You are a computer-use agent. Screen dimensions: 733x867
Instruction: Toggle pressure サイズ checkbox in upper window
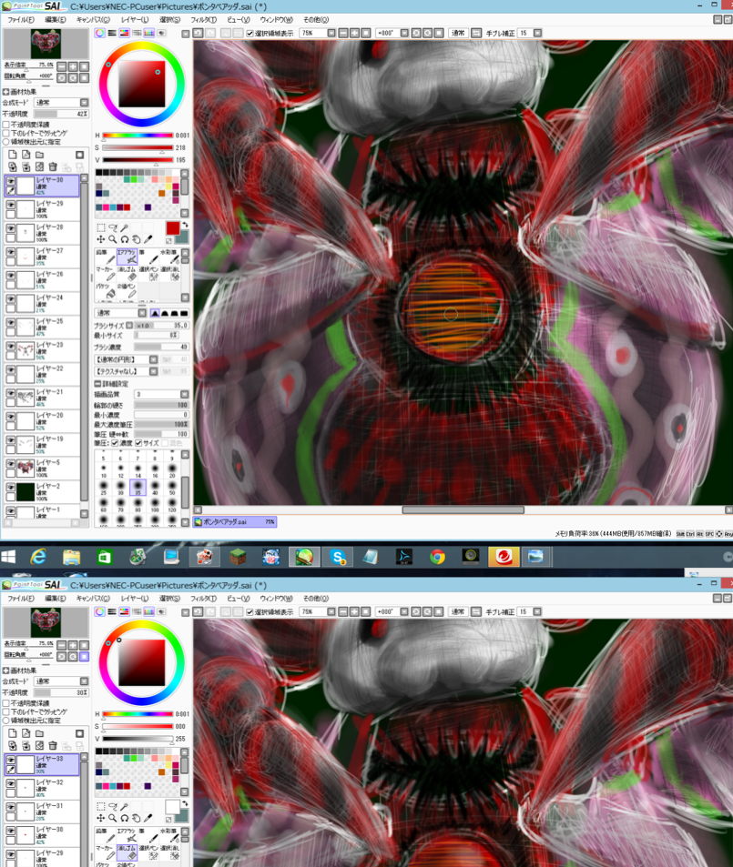point(138,443)
